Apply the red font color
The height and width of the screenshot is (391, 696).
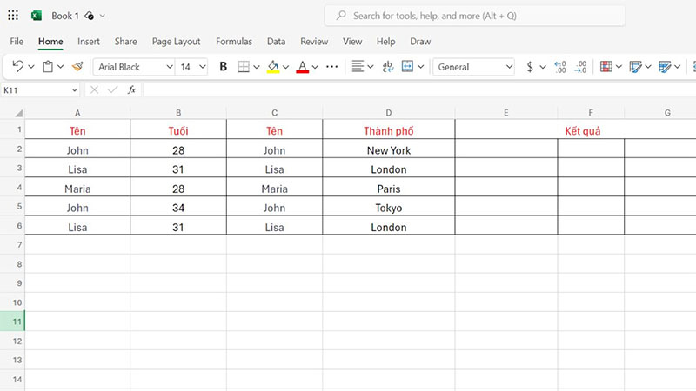pos(302,67)
